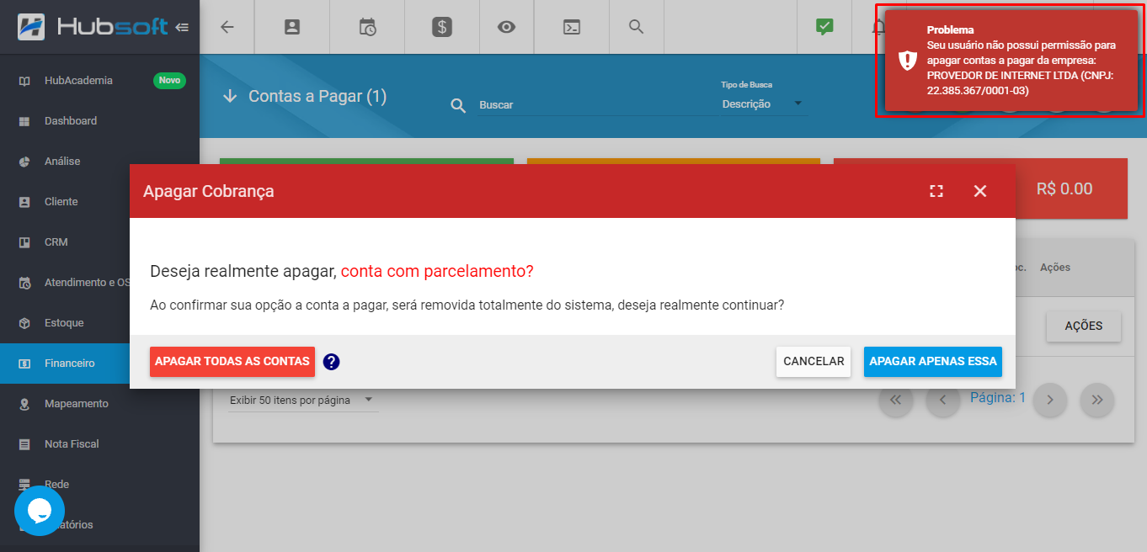Collapse the Hubsoft sidebar menu arrow
This screenshot has width=1147, height=552.
[x=182, y=27]
